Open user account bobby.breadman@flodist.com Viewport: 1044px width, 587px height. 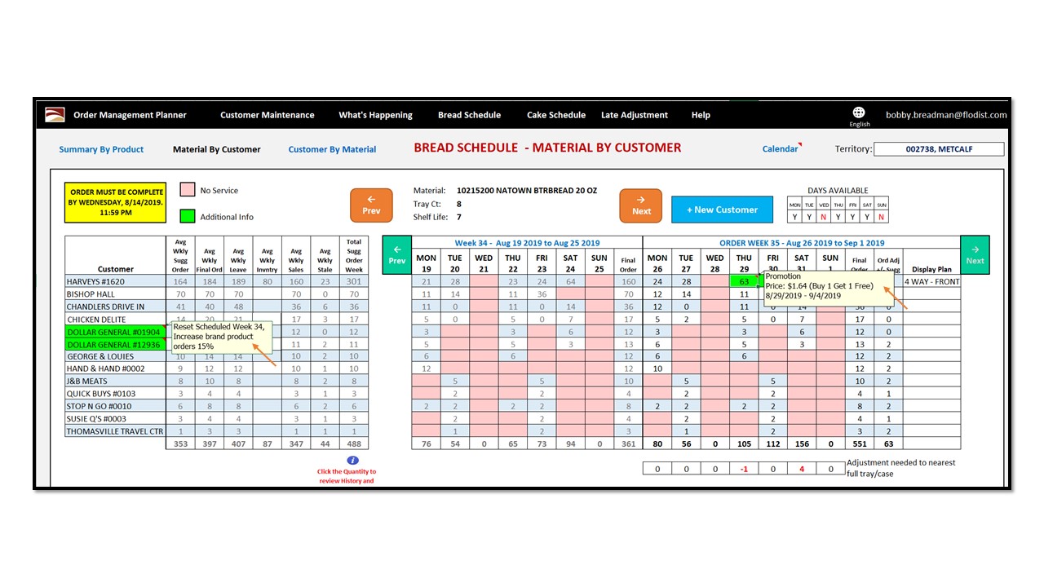[946, 115]
